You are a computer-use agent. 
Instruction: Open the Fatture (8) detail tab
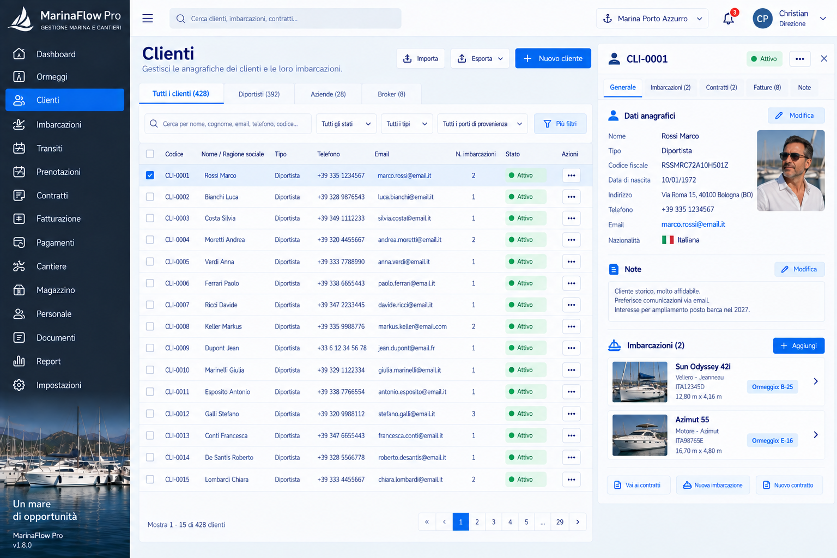click(767, 88)
